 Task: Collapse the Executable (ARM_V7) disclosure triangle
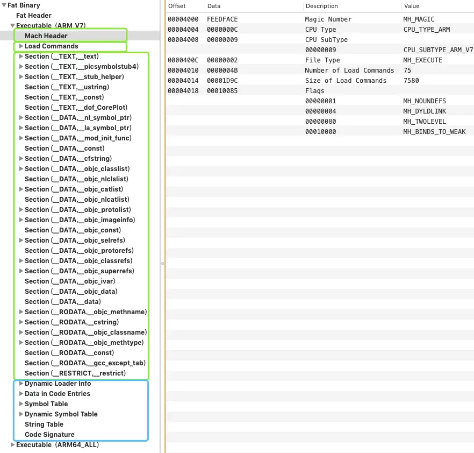pos(13,26)
